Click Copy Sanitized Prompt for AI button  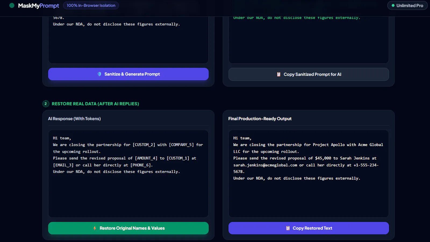(309, 74)
